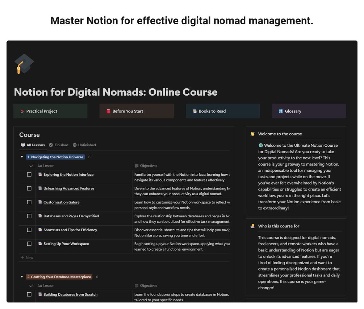Click the checkmark badge icon on the Finished tab
This screenshot has width=364, height=309.
point(51,145)
